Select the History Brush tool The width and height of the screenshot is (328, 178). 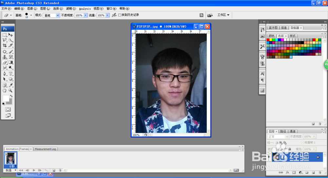pos(11,57)
